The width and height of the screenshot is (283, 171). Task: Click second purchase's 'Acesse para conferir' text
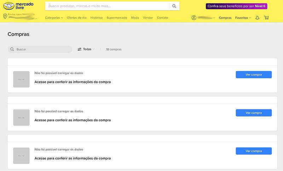(73, 120)
